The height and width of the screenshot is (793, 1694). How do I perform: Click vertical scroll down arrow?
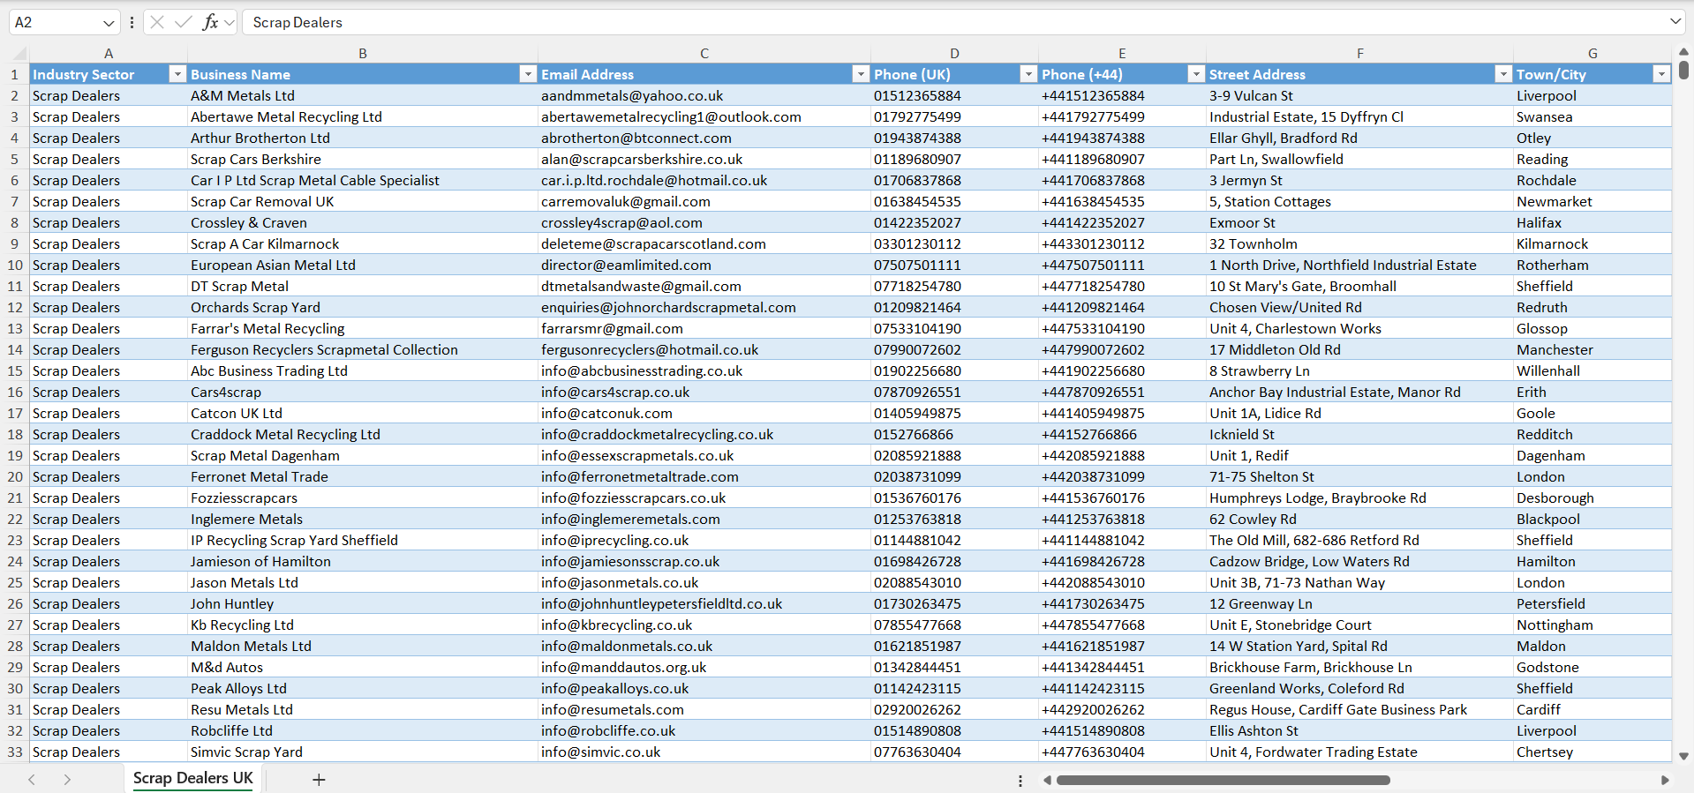[1683, 756]
